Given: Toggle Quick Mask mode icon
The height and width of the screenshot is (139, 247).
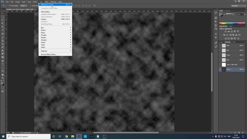Looking at the screenshot, I should 3,88.
